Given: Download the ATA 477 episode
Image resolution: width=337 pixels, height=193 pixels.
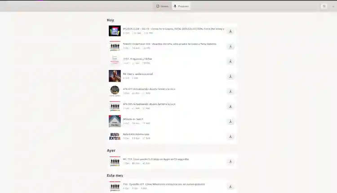Looking at the screenshot, I should (x=231, y=91).
